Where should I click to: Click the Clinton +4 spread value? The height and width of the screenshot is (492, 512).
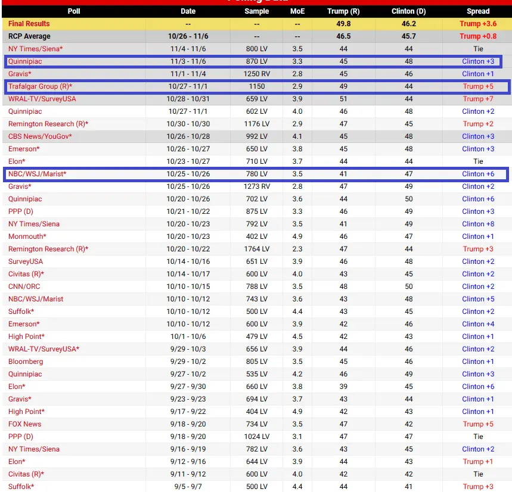[x=478, y=324]
